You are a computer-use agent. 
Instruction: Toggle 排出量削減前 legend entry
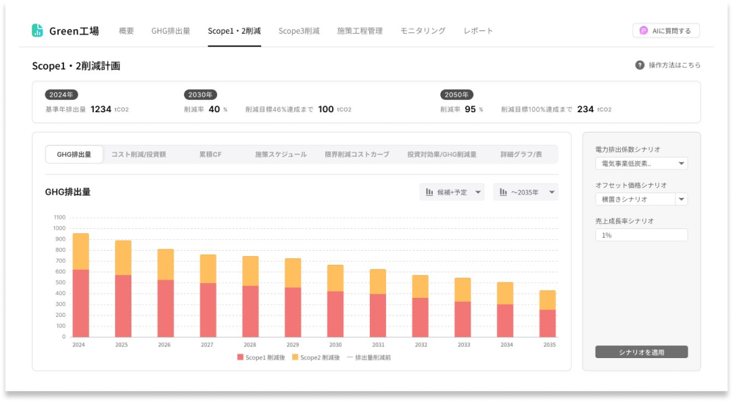[x=369, y=357]
